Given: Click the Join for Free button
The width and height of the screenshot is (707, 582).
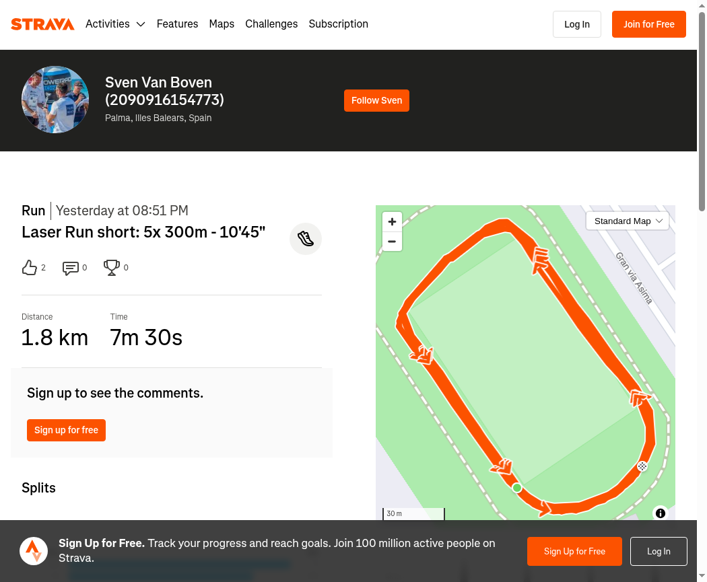Looking at the screenshot, I should [649, 24].
